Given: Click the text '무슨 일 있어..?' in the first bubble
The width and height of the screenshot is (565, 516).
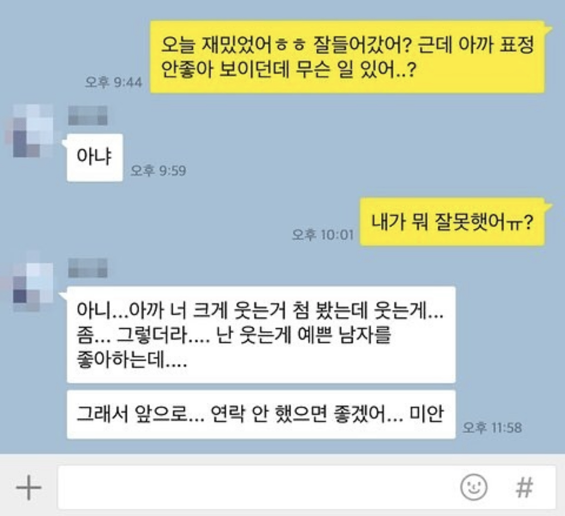Looking at the screenshot, I should pyautogui.click(x=356, y=70).
